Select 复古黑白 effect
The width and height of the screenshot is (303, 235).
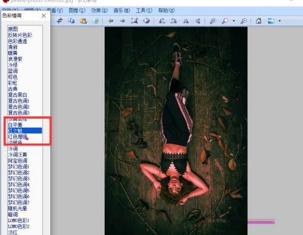pyautogui.click(x=18, y=95)
